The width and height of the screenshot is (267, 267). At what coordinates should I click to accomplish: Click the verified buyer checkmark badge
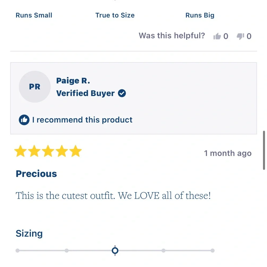click(x=122, y=93)
